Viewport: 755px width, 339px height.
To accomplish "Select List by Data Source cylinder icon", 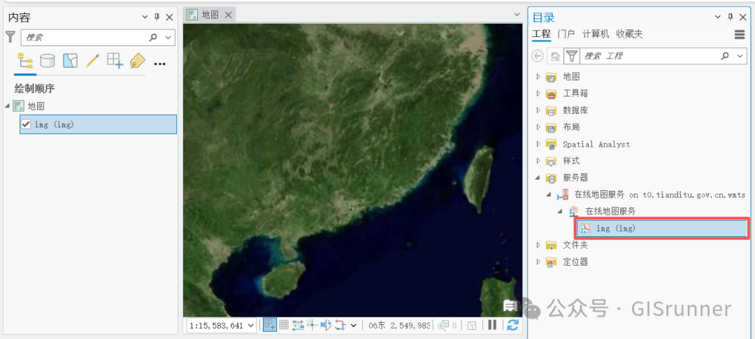I will [48, 61].
